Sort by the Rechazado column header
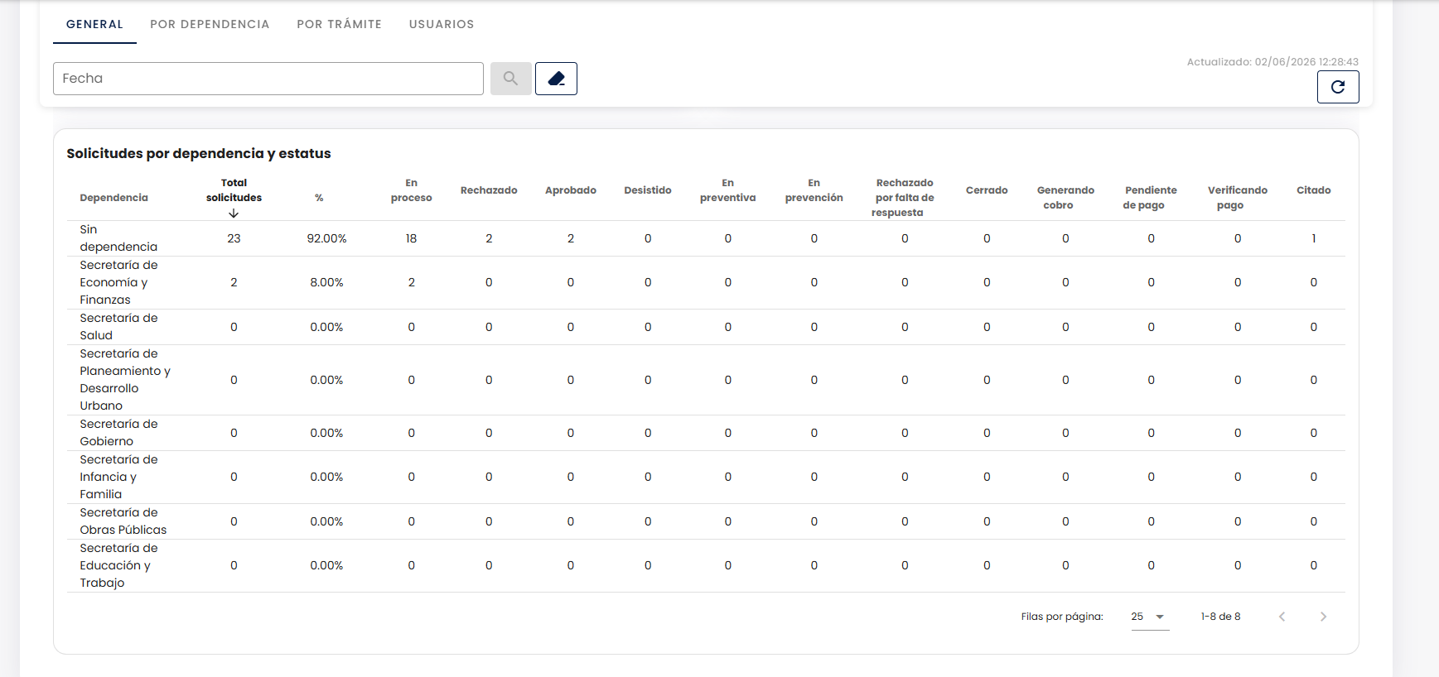The width and height of the screenshot is (1439, 677). [x=489, y=190]
